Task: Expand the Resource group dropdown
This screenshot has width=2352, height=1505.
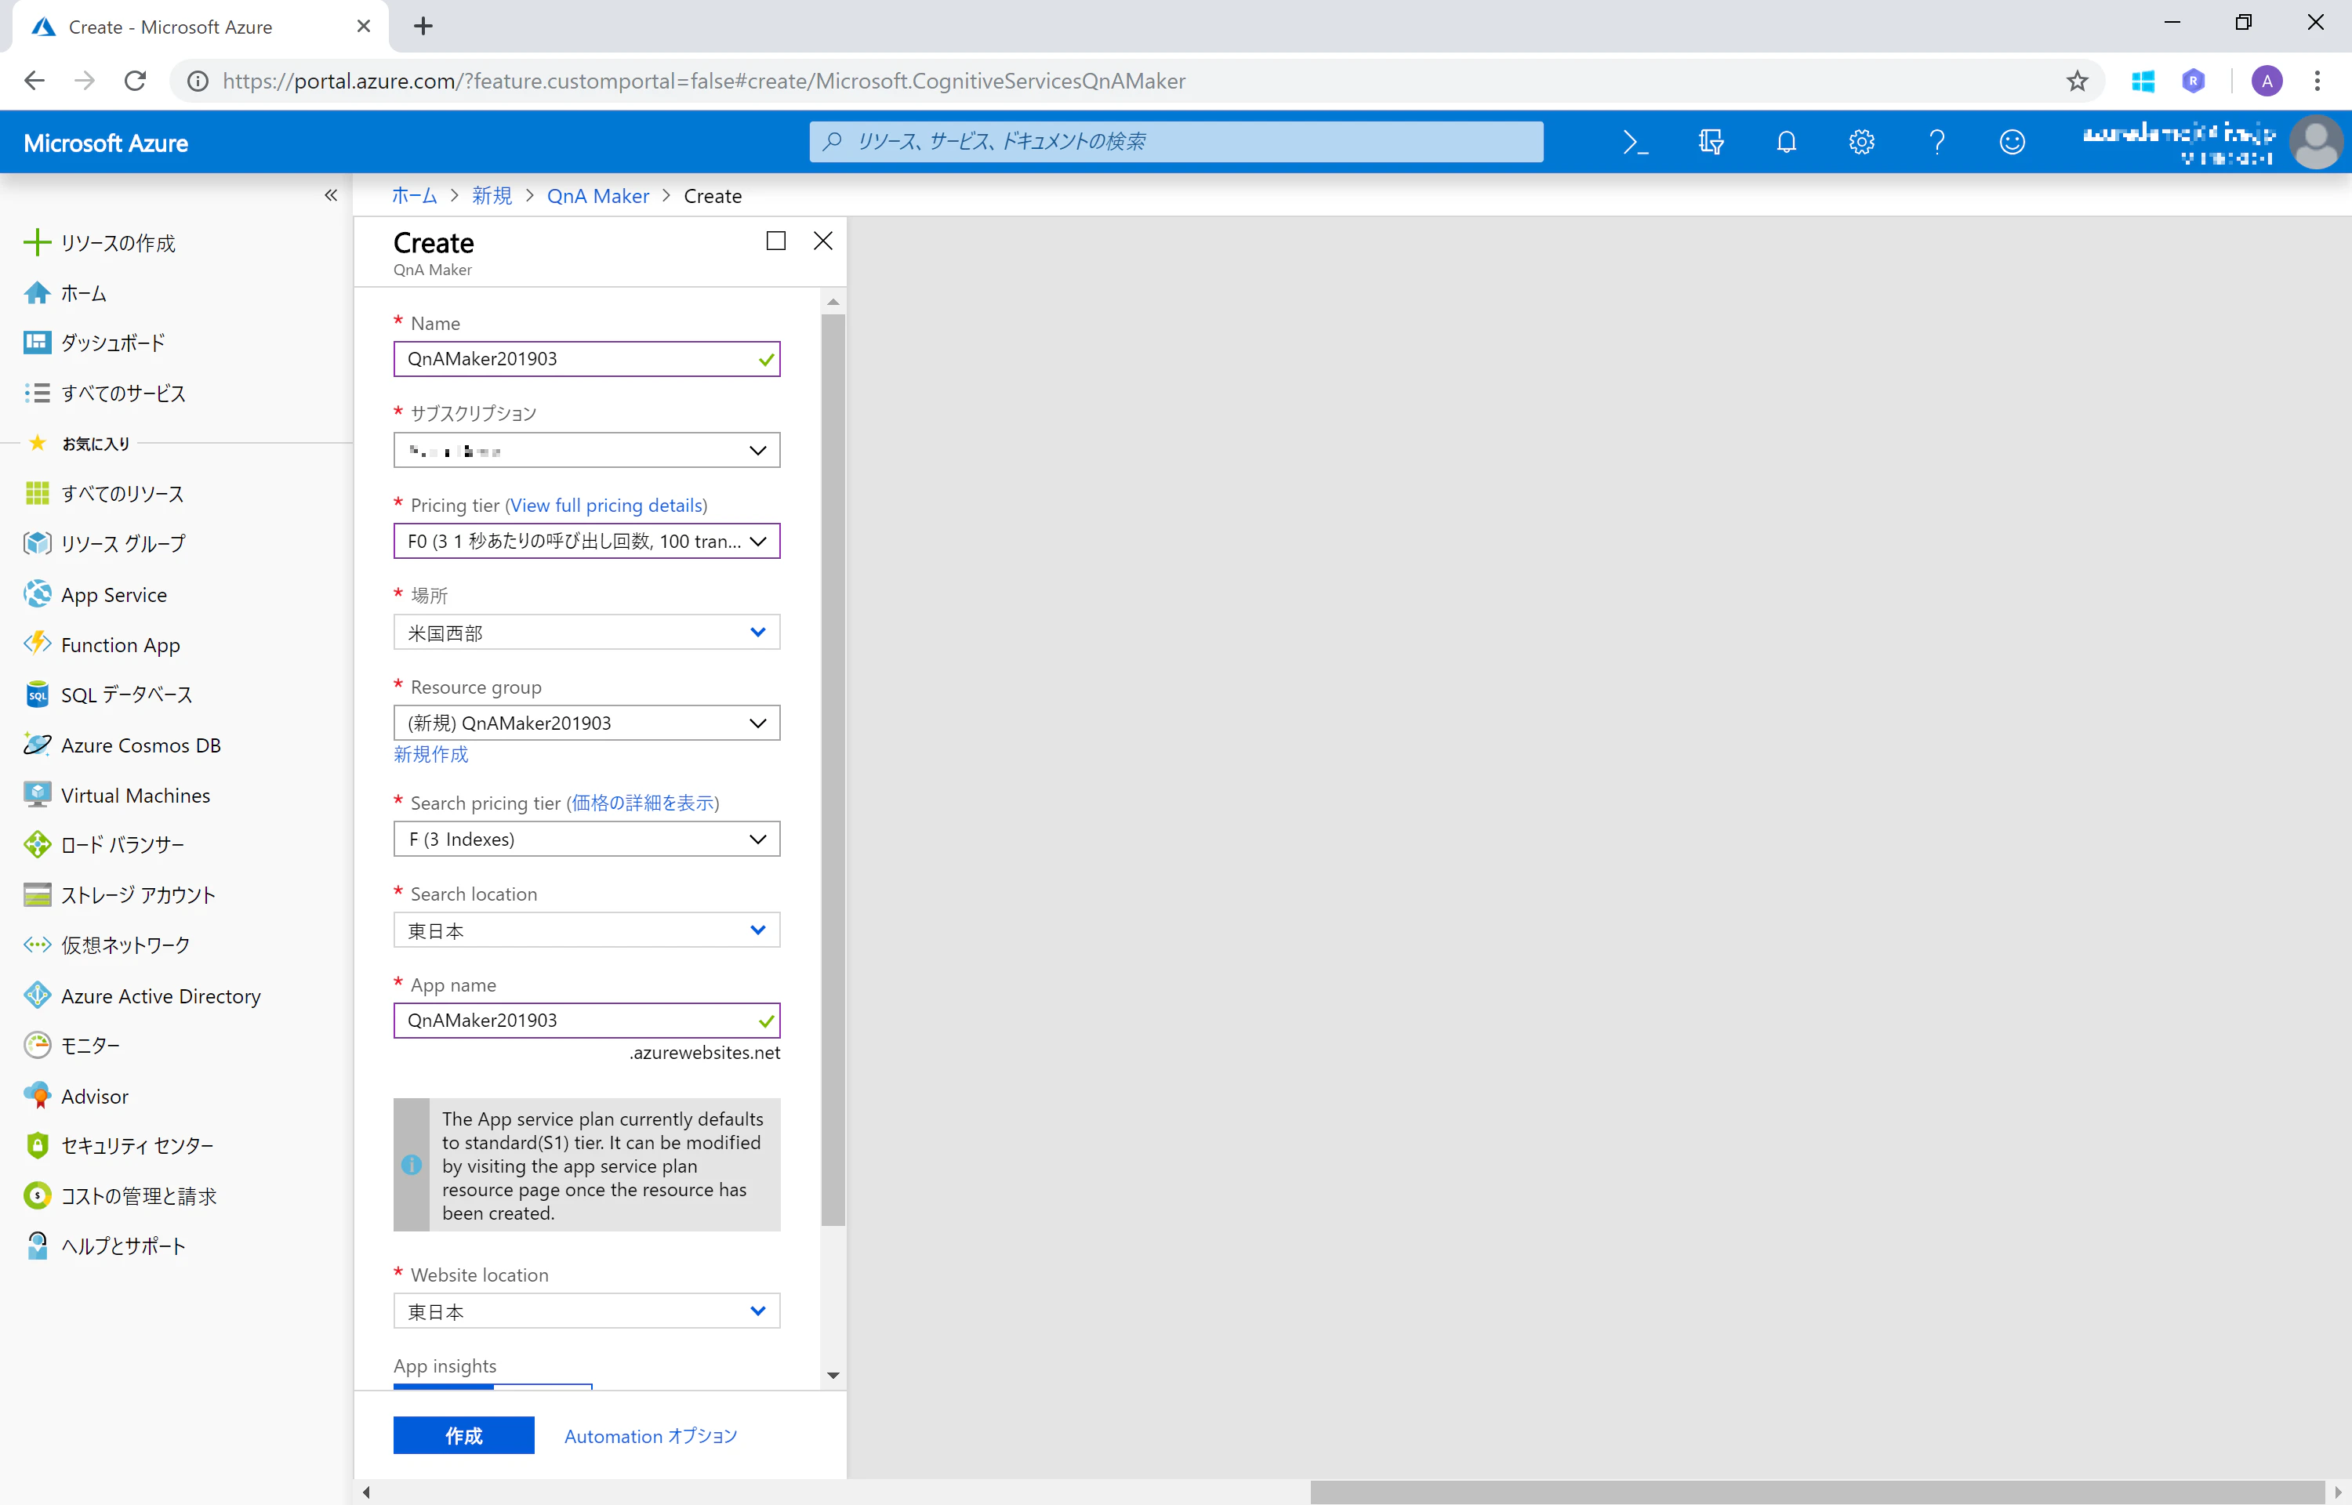Action: pyautogui.click(x=586, y=722)
